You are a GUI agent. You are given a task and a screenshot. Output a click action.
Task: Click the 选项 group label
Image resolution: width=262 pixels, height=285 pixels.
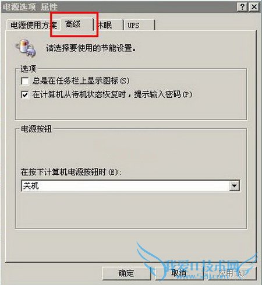tap(29, 69)
